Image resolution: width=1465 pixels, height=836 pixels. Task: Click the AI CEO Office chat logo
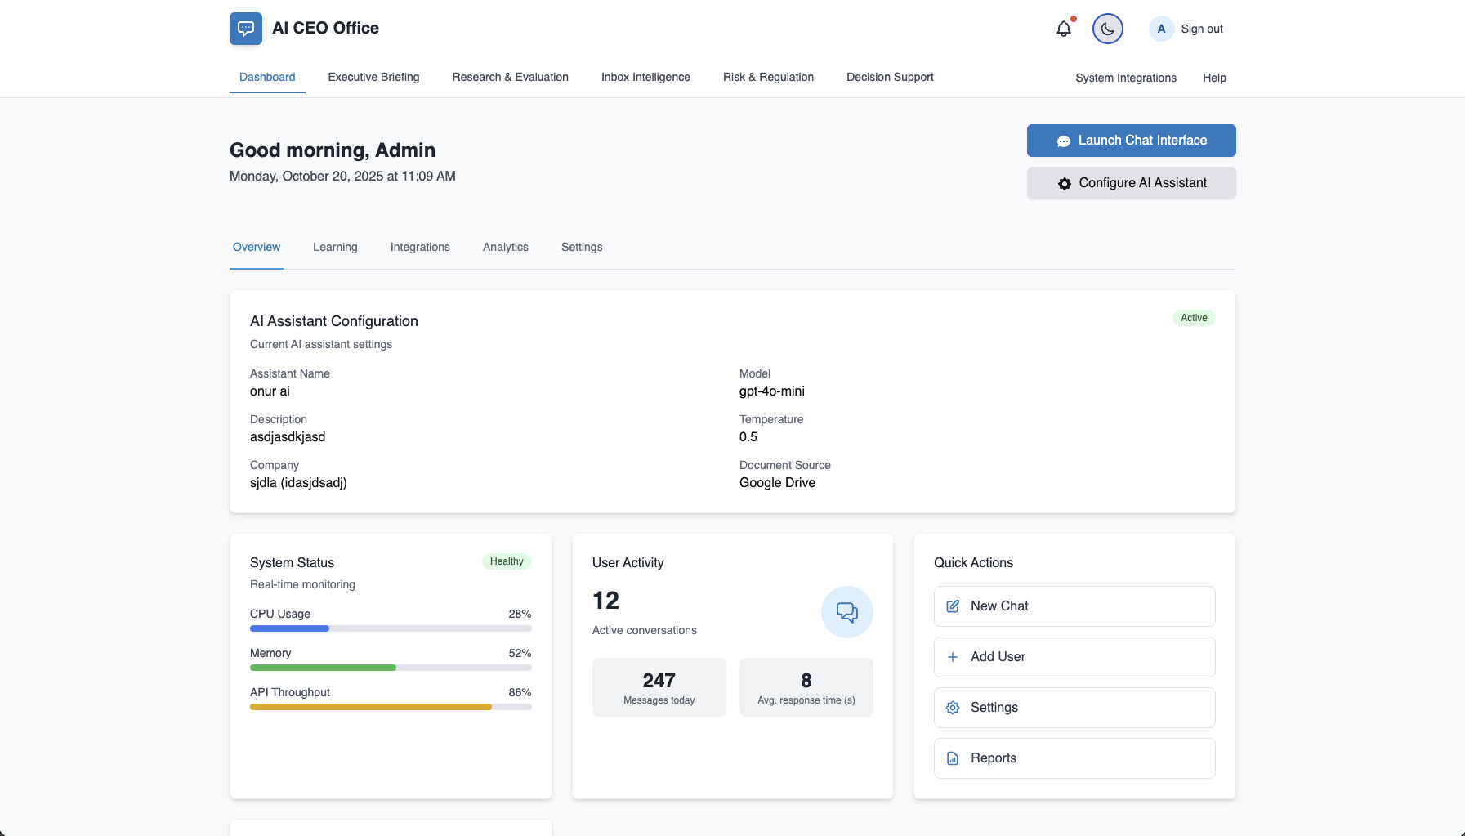pyautogui.click(x=245, y=28)
